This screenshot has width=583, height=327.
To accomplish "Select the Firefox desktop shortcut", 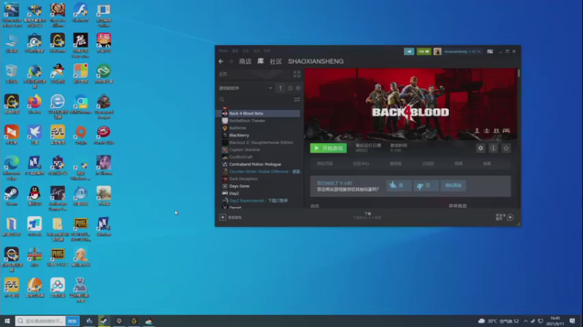I will tap(34, 105).
